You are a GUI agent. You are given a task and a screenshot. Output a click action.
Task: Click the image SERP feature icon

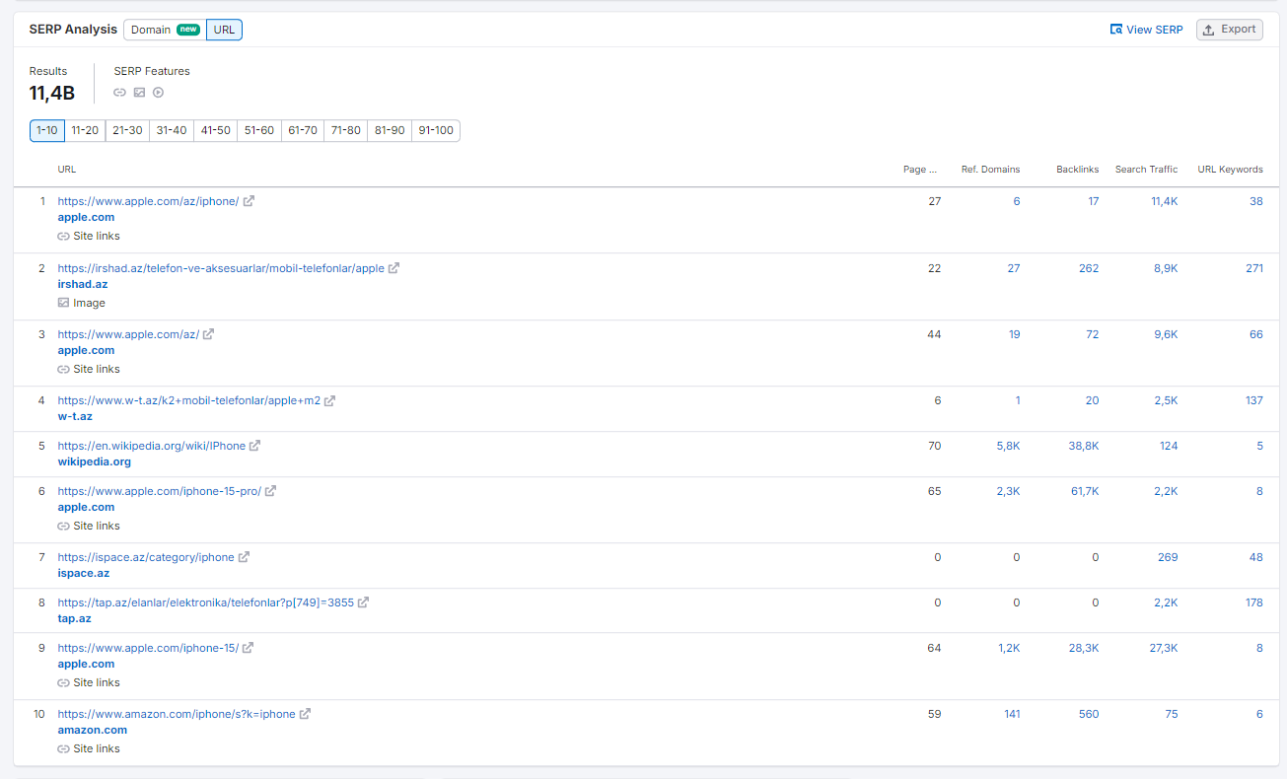139,93
